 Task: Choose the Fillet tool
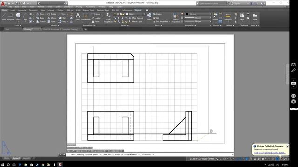pyautogui.click(x=62, y=18)
